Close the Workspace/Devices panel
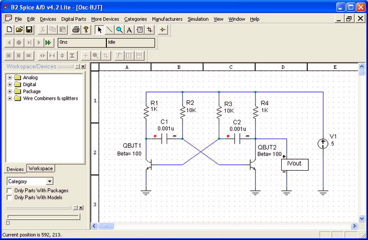Image resolution: width=368 pixels, height=240 pixels. 83,67
